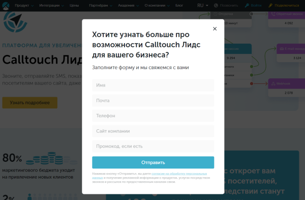Click the Узнать подробнее button
Screen dimensions: 305x200
point(30,103)
